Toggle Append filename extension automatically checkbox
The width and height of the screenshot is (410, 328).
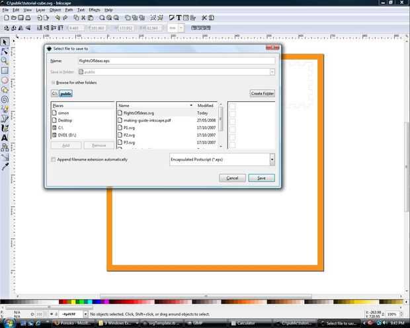[x=54, y=159]
